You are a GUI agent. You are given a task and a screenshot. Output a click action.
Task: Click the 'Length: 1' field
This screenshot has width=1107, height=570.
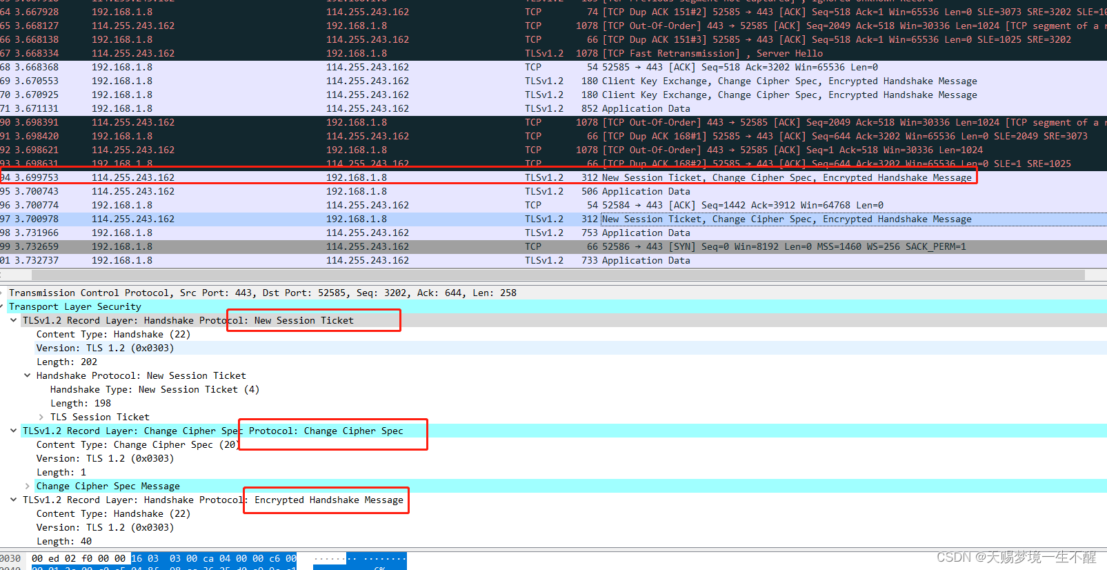(61, 472)
